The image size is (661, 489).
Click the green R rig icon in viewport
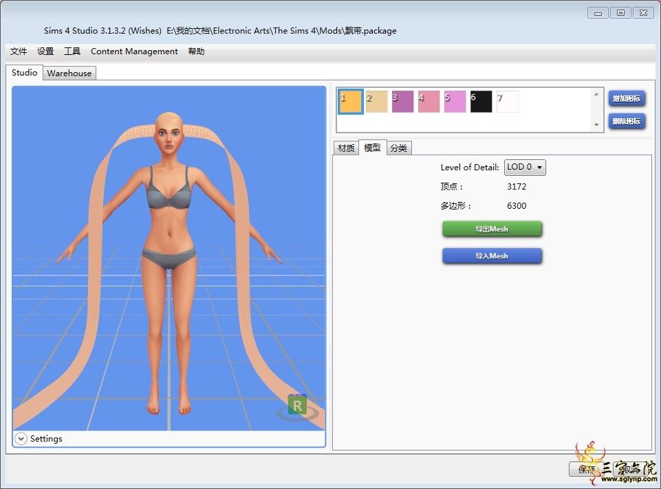tap(297, 405)
